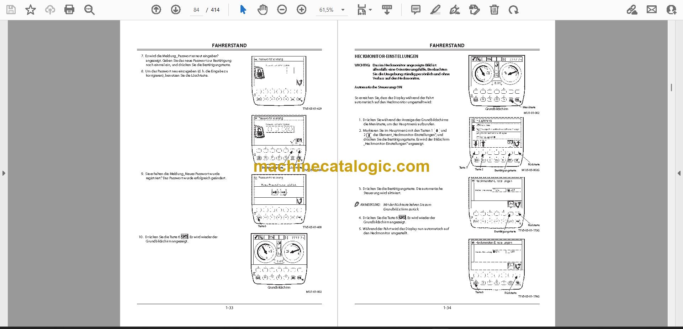Expand the left navigation pane arrow

4,173
